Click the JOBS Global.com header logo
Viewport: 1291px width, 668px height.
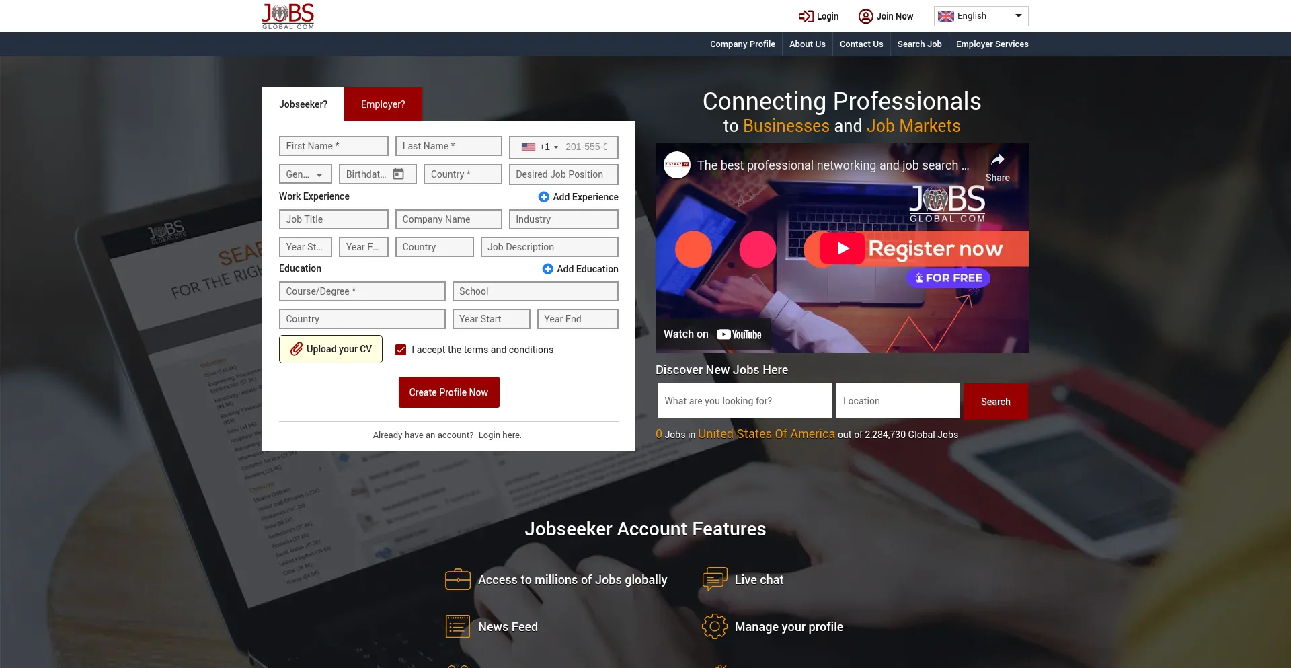[x=288, y=16]
